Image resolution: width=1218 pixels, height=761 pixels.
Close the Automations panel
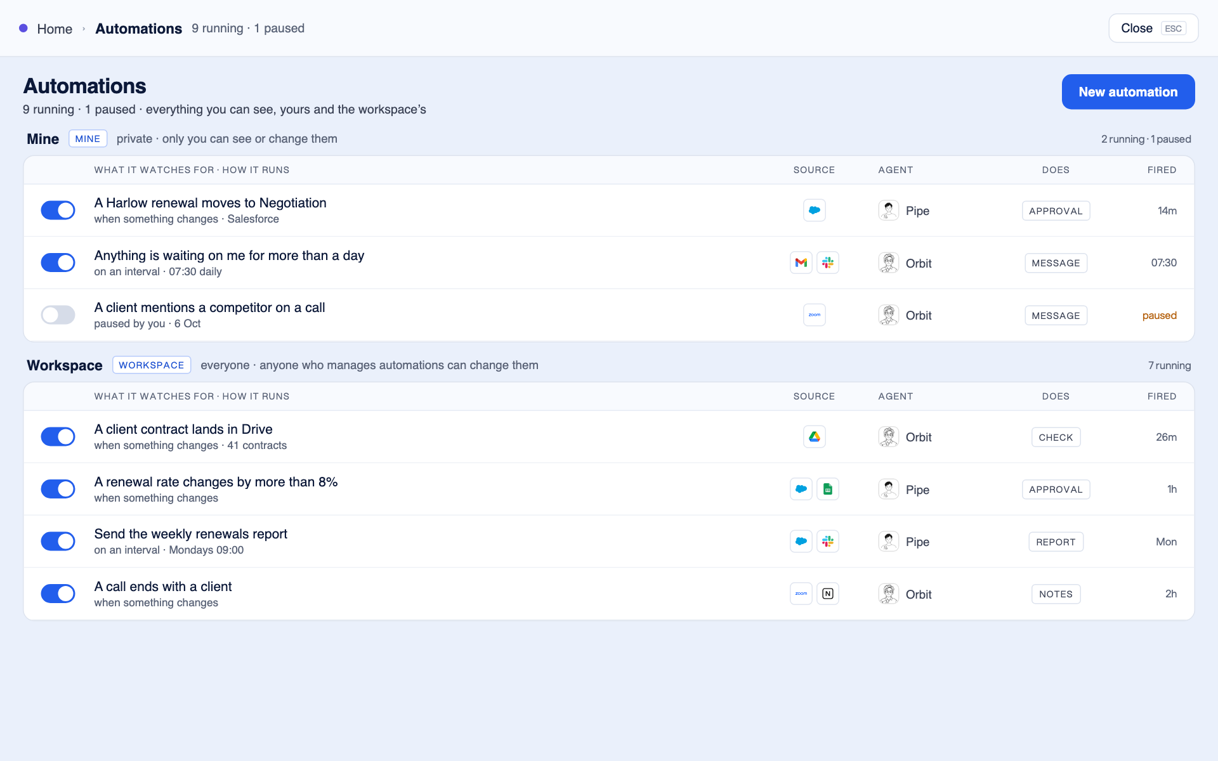(x=1153, y=29)
